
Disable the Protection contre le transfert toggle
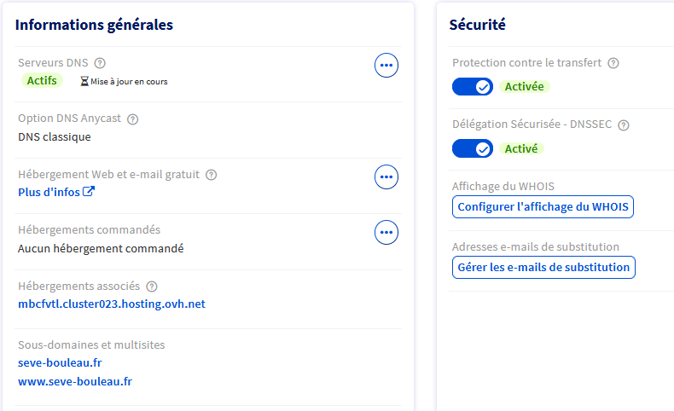coord(473,86)
